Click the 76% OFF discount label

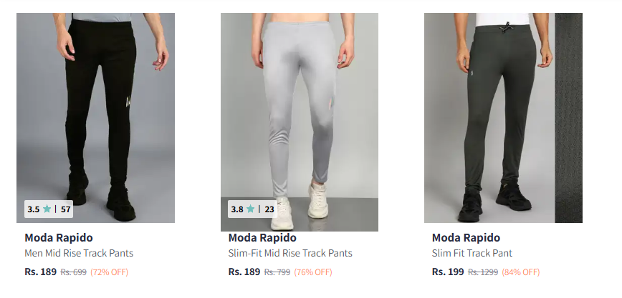point(313,272)
